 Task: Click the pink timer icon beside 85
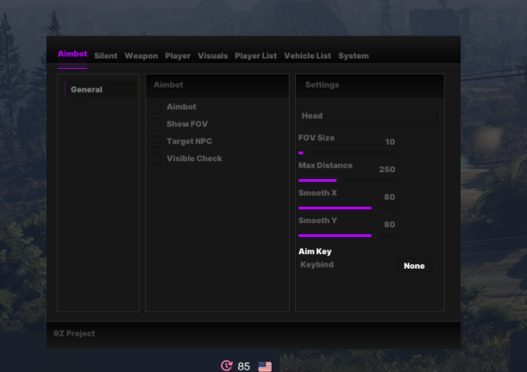(x=227, y=366)
